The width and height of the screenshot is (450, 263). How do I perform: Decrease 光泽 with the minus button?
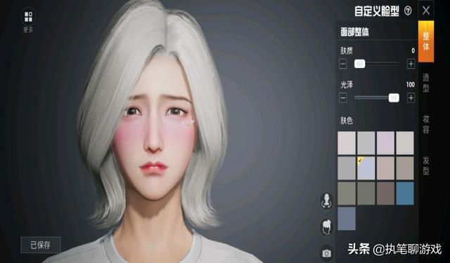click(343, 98)
